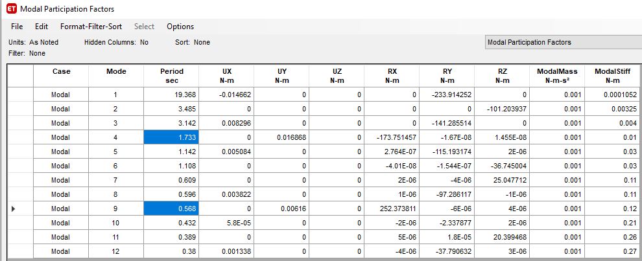Select UX value 5.8E-05
The width and height of the screenshot is (642, 261).
click(226, 223)
